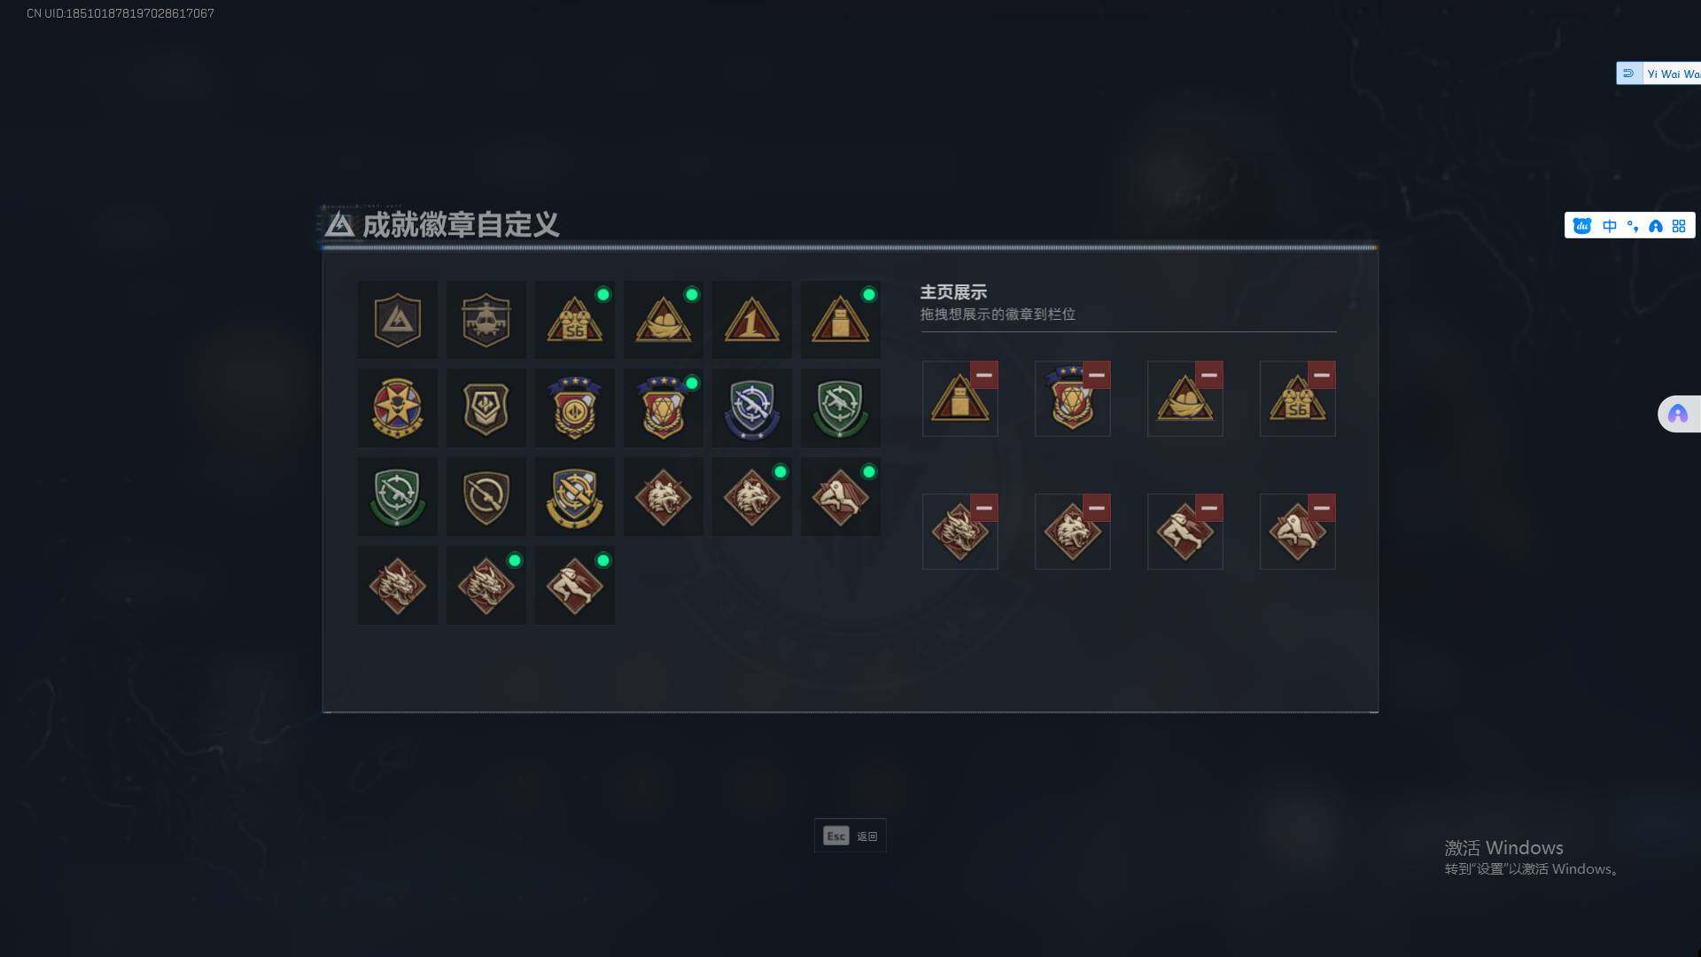This screenshot has width=1701, height=957.
Task: Remove the last displayed runner badge with minus
Action: coord(1321,508)
